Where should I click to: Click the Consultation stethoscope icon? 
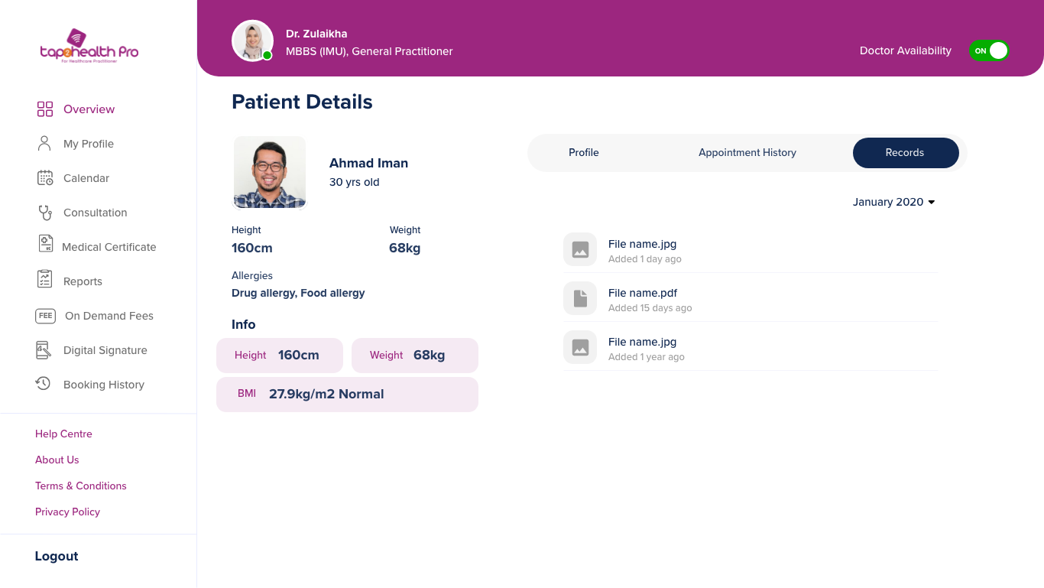(45, 212)
